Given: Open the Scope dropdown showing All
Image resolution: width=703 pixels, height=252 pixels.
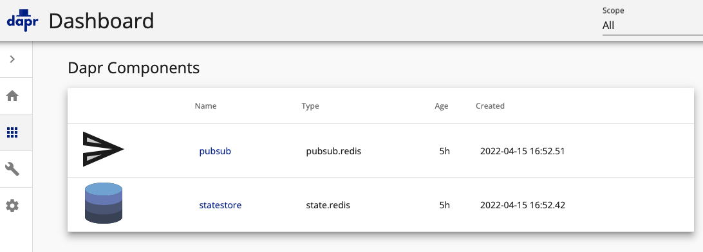Looking at the screenshot, I should 652,26.
